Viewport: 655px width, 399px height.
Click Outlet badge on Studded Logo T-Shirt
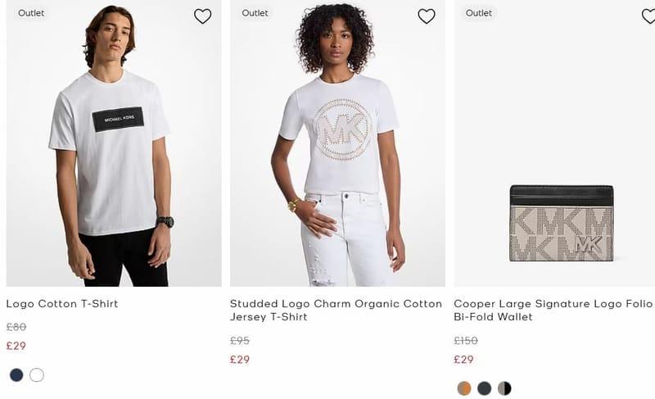click(x=255, y=13)
